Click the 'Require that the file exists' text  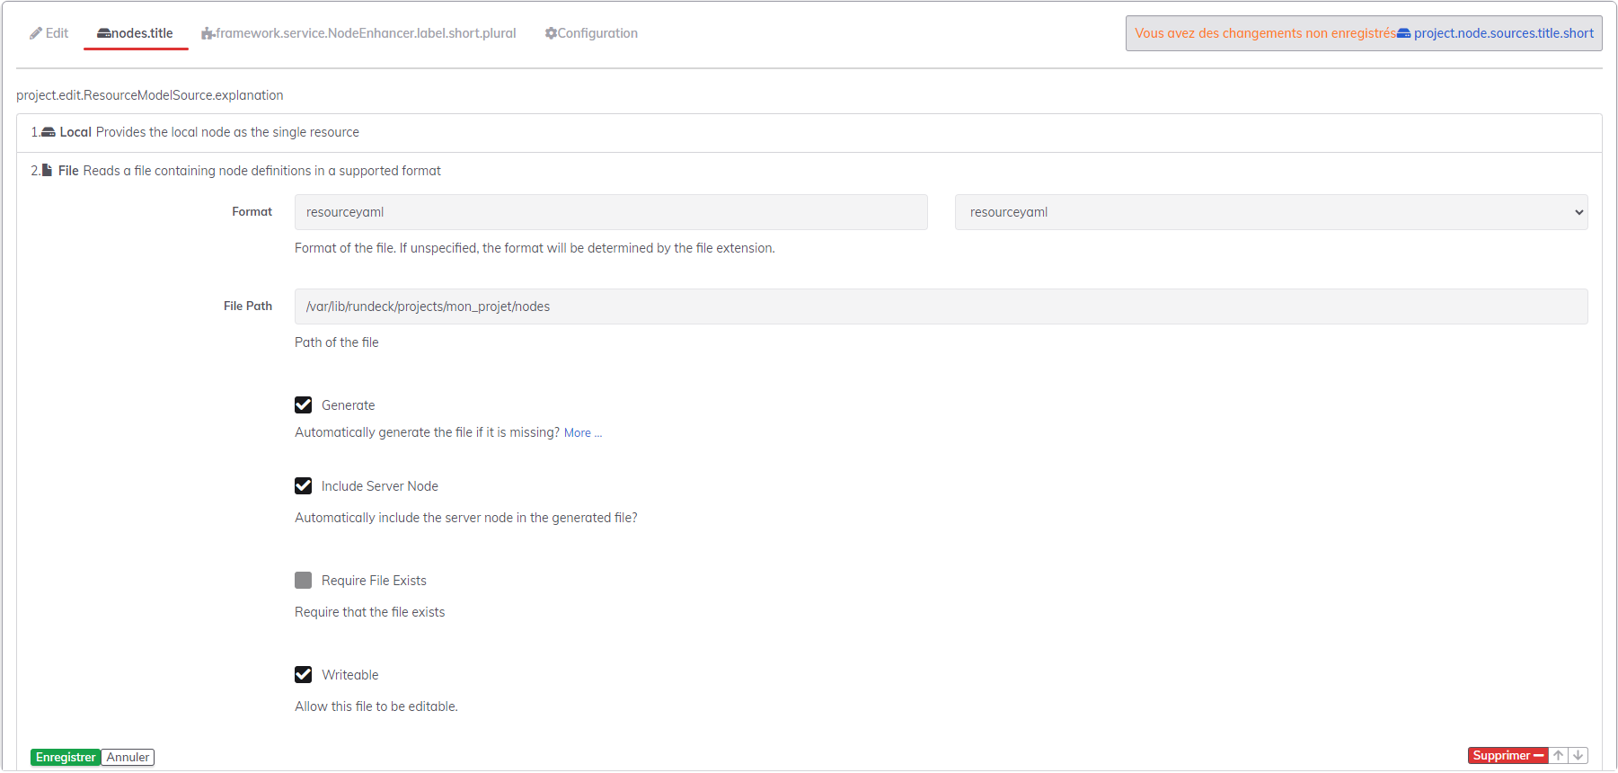pyautogui.click(x=370, y=612)
